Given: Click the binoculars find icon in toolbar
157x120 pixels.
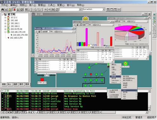Looking at the screenshot, I should pos(3,10).
